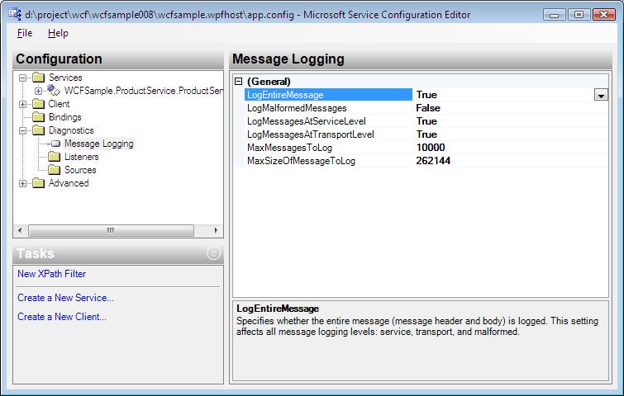624x396 pixels.
Task: Expand the Client tree node
Action: pos(22,105)
